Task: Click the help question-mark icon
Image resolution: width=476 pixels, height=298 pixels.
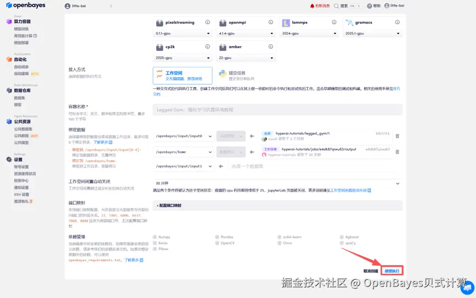Action: 369,5
